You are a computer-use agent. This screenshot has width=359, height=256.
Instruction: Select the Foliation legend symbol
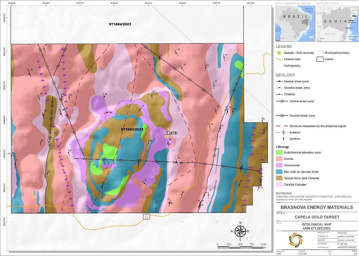point(279,94)
